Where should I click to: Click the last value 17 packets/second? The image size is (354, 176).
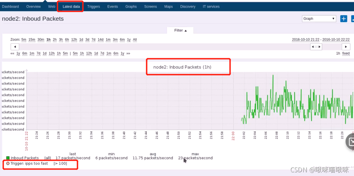click(x=73, y=158)
